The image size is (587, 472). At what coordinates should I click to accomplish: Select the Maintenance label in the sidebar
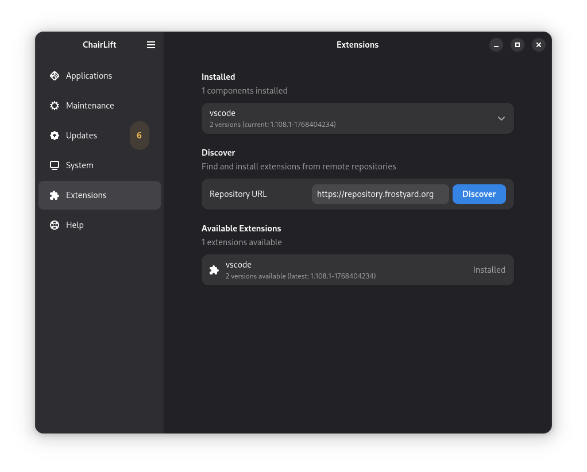90,106
